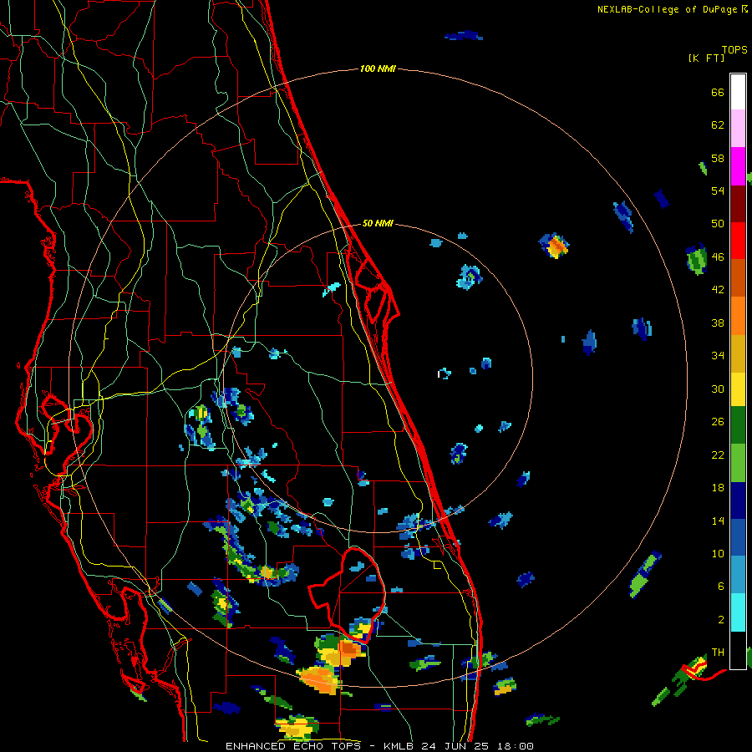Select the dark orange legend color block

click(x=738, y=278)
